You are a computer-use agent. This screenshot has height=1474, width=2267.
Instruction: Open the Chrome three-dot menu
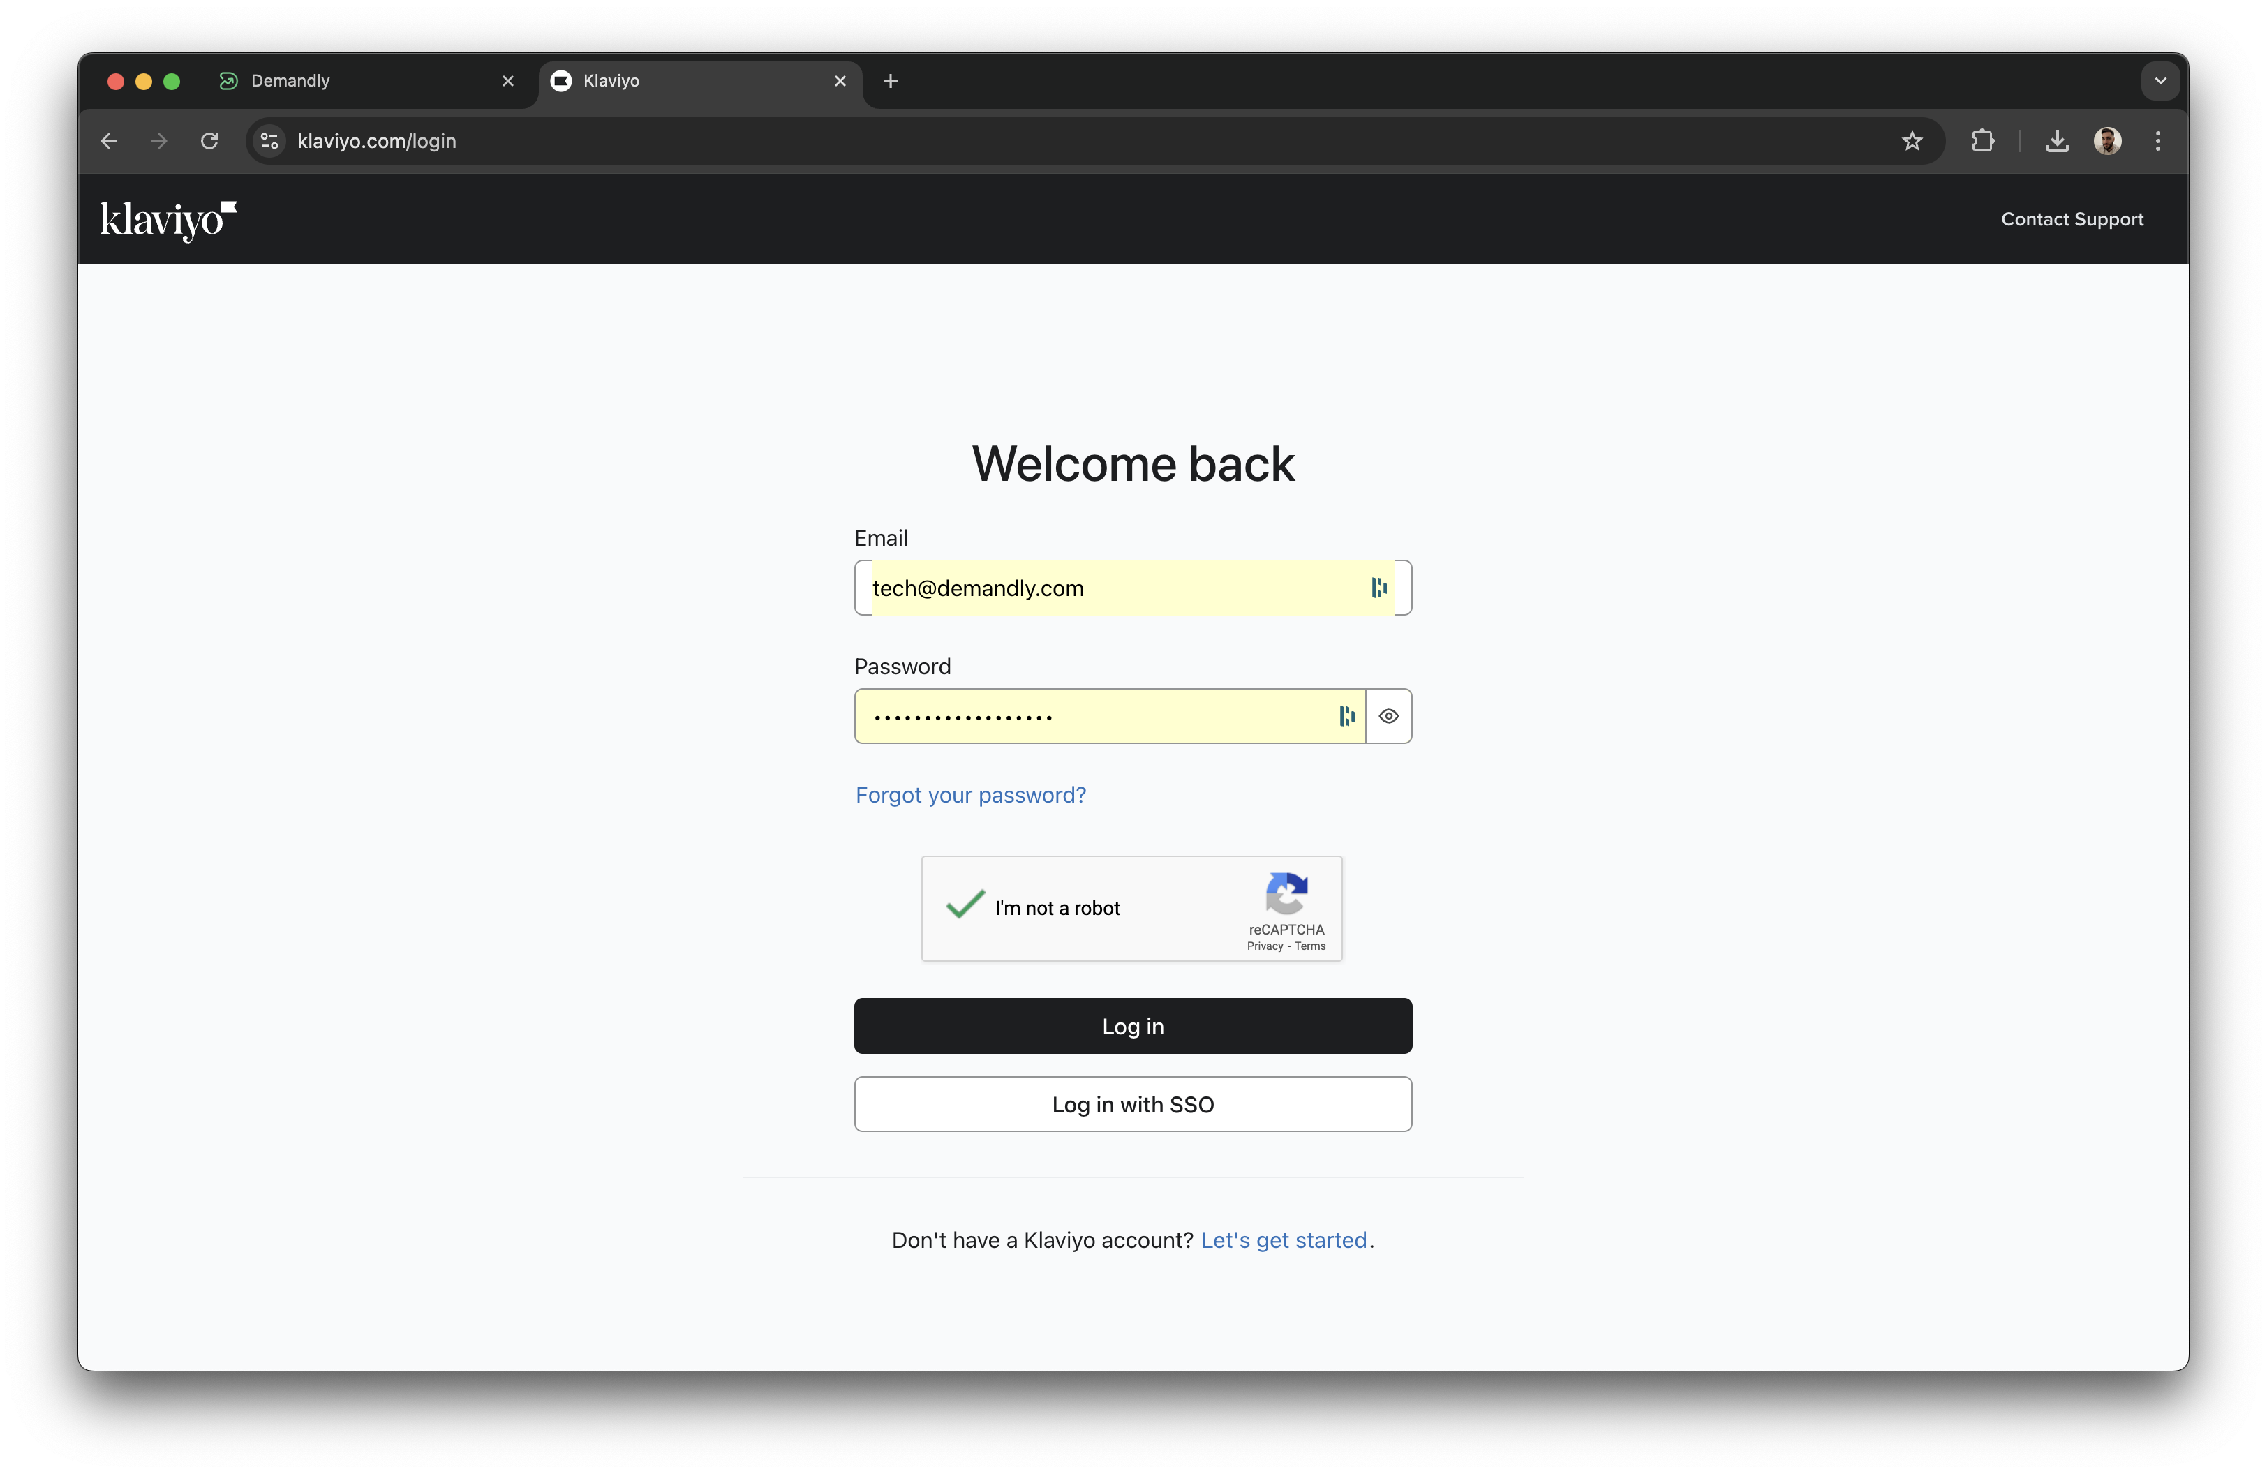(2157, 141)
